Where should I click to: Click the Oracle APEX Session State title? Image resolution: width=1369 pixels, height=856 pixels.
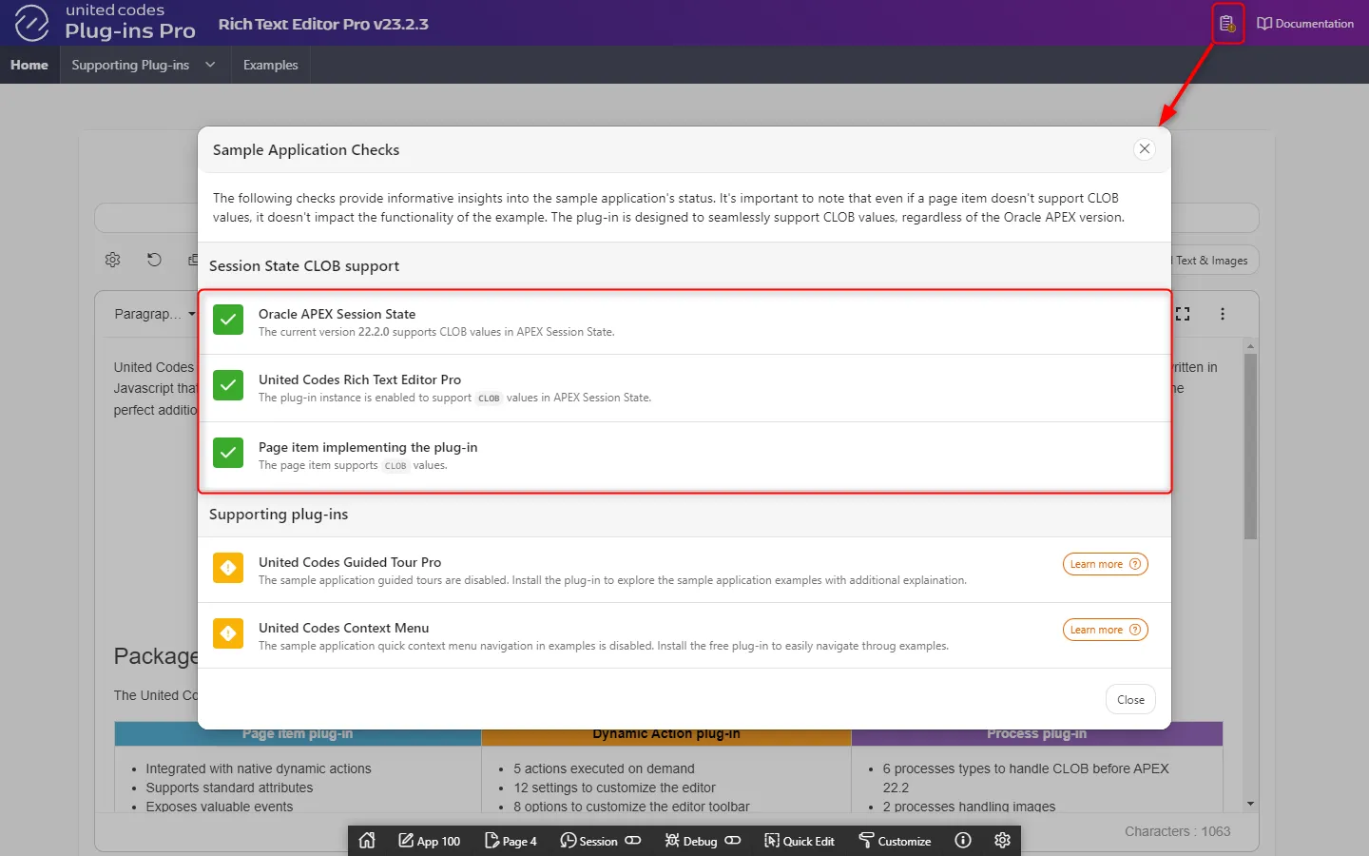(337, 314)
